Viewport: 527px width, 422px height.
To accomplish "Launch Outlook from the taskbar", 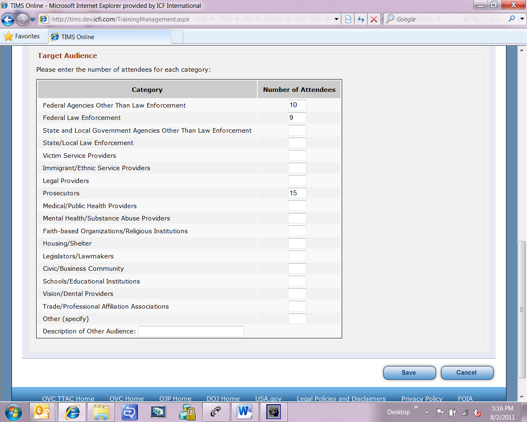I will point(42,412).
